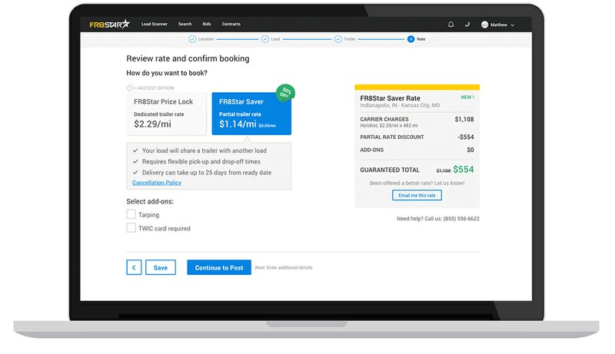Click 'Your load will share a trailer' line
The width and height of the screenshot is (615, 354).
tap(204, 151)
